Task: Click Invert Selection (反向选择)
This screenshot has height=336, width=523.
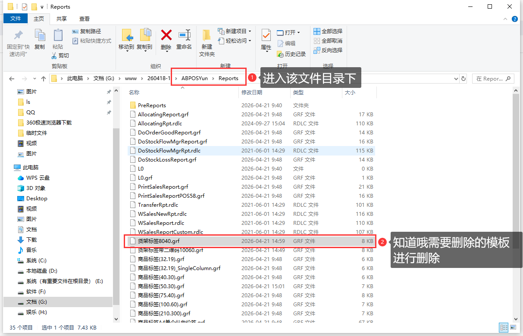Action: click(x=328, y=50)
